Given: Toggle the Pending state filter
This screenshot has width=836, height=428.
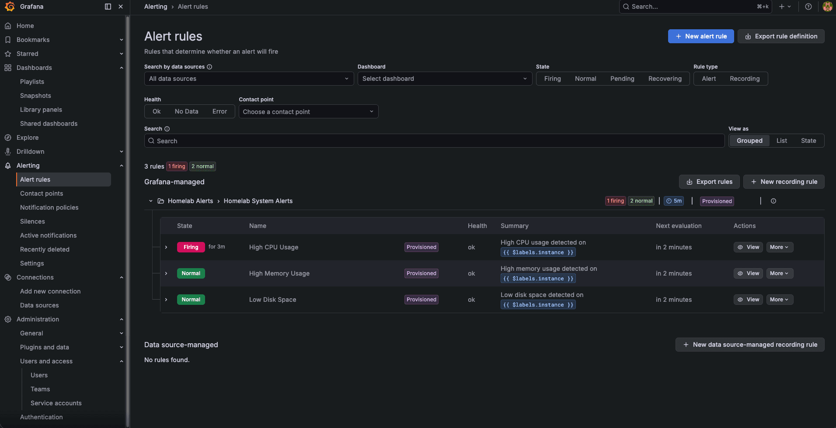Looking at the screenshot, I should pos(622,79).
